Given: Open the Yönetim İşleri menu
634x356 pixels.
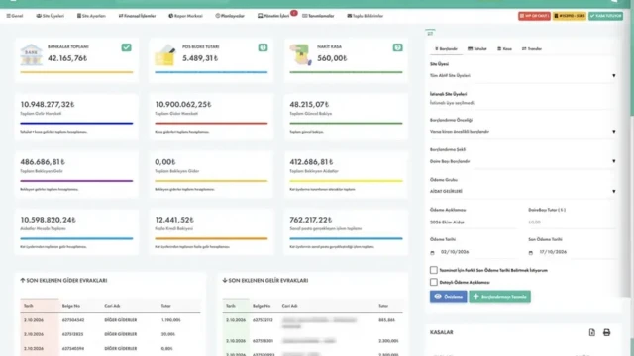Looking at the screenshot, I should (273, 16).
